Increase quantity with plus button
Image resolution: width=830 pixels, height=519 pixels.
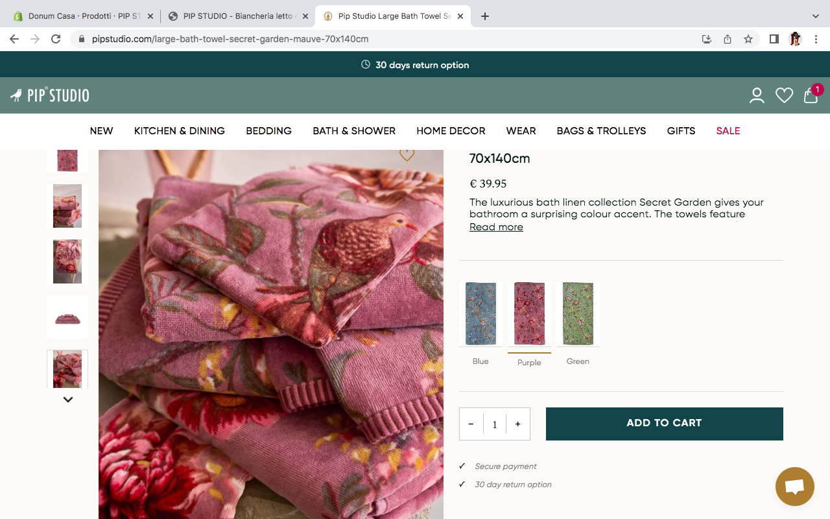(517, 424)
